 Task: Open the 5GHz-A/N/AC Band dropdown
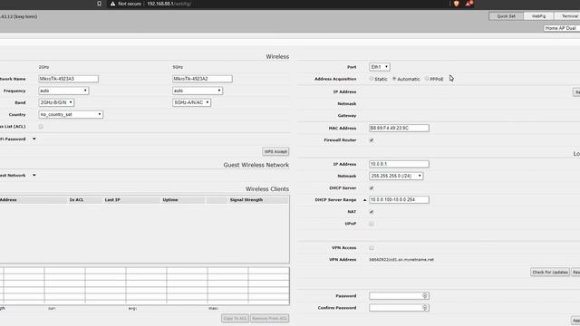pos(191,102)
